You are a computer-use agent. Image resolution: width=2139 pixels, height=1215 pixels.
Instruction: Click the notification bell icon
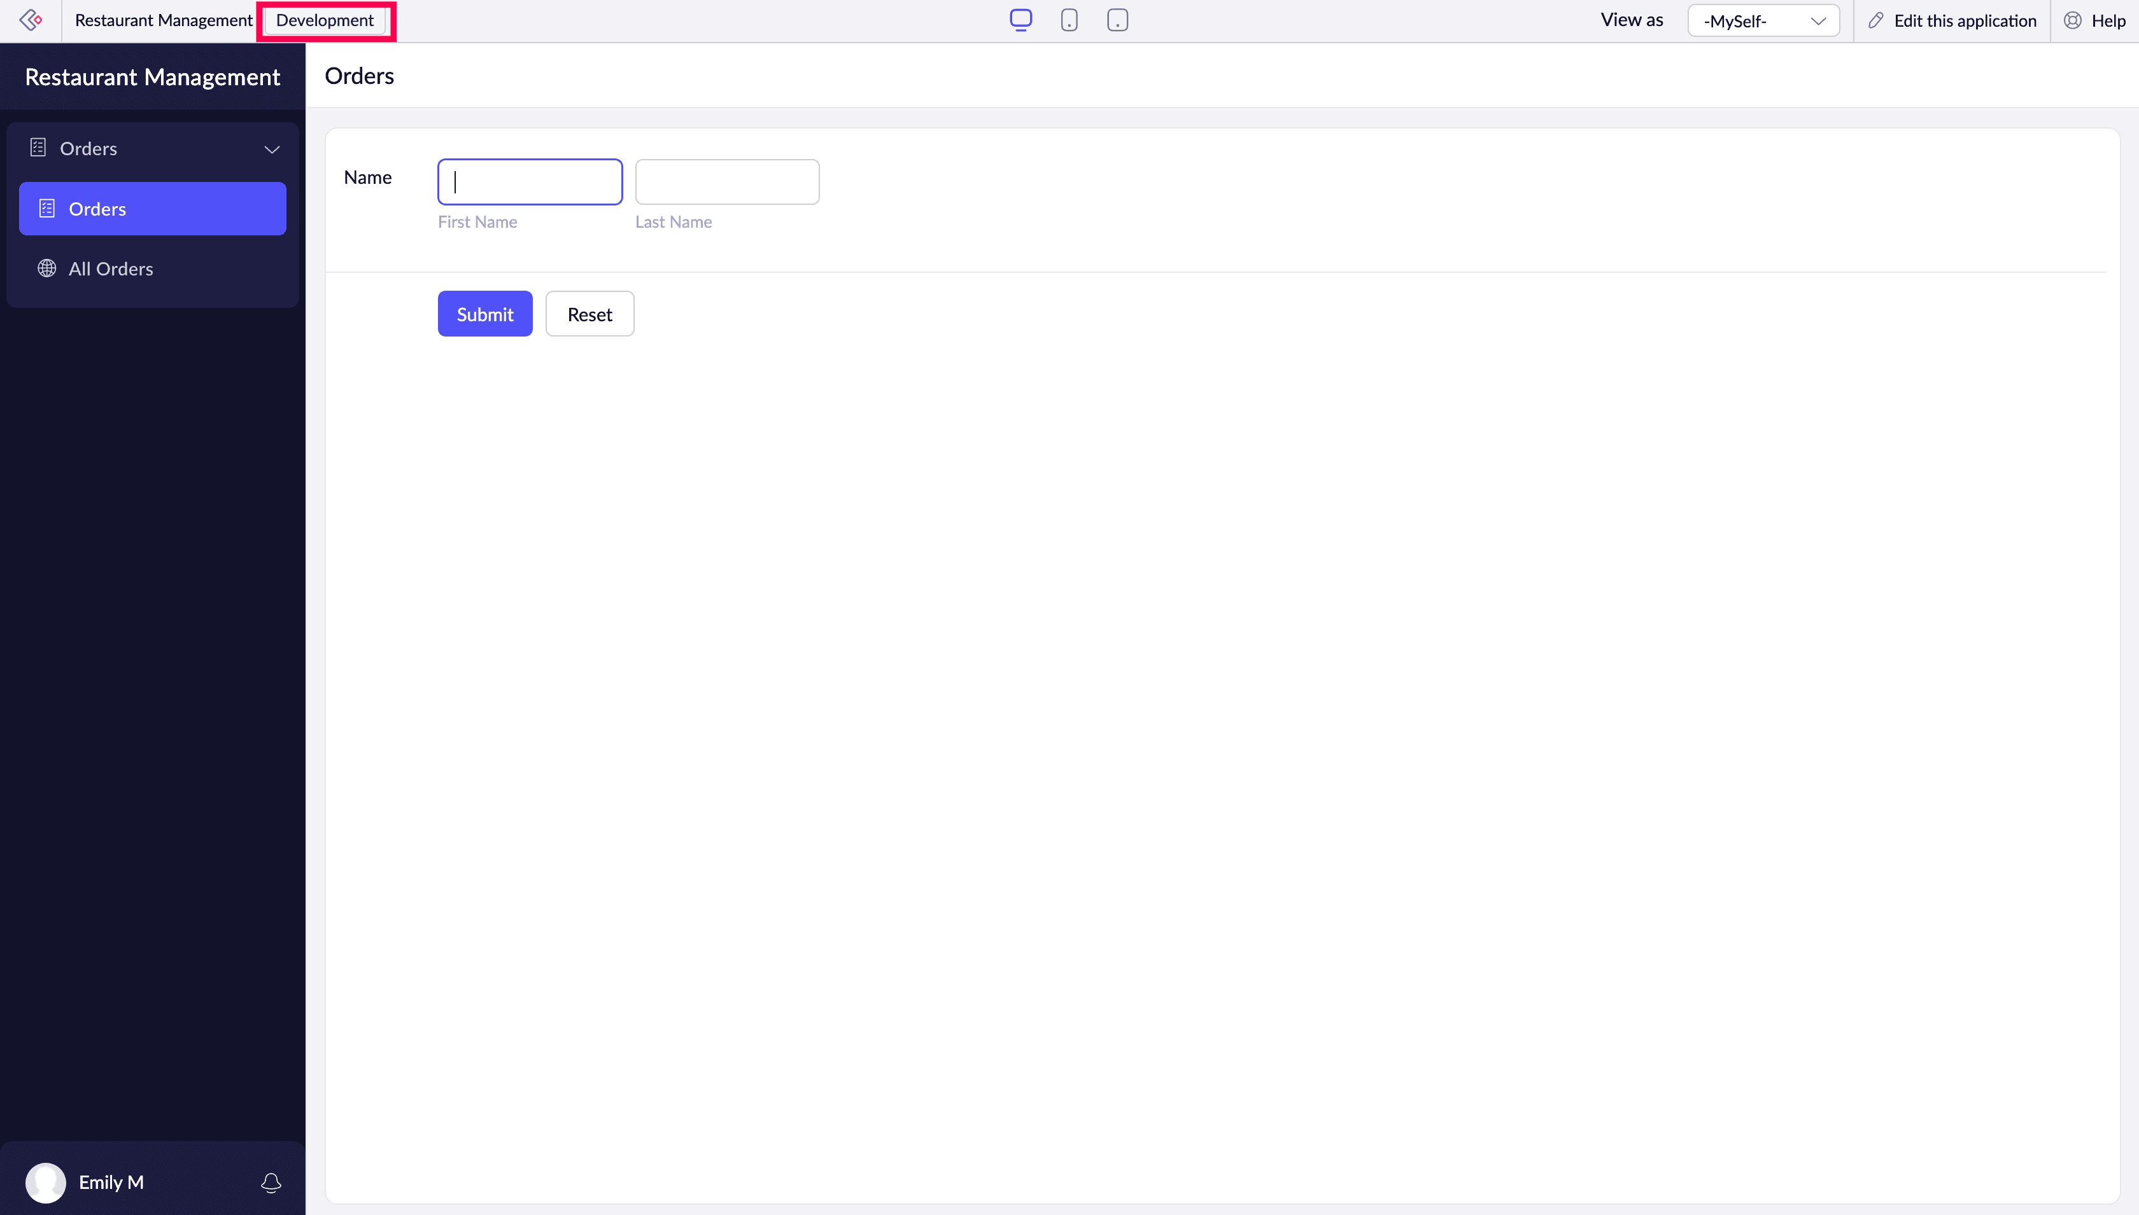(x=271, y=1183)
